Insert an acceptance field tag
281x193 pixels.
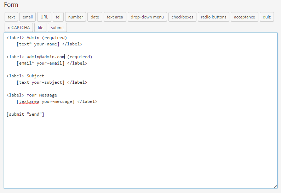(244, 17)
